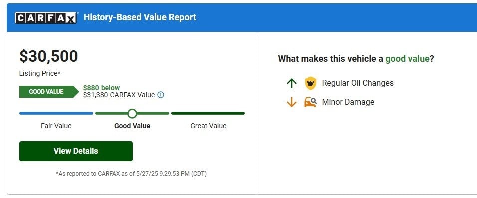The image size is (477, 198).
Task: Click the Good Value label
Action: 132,126
